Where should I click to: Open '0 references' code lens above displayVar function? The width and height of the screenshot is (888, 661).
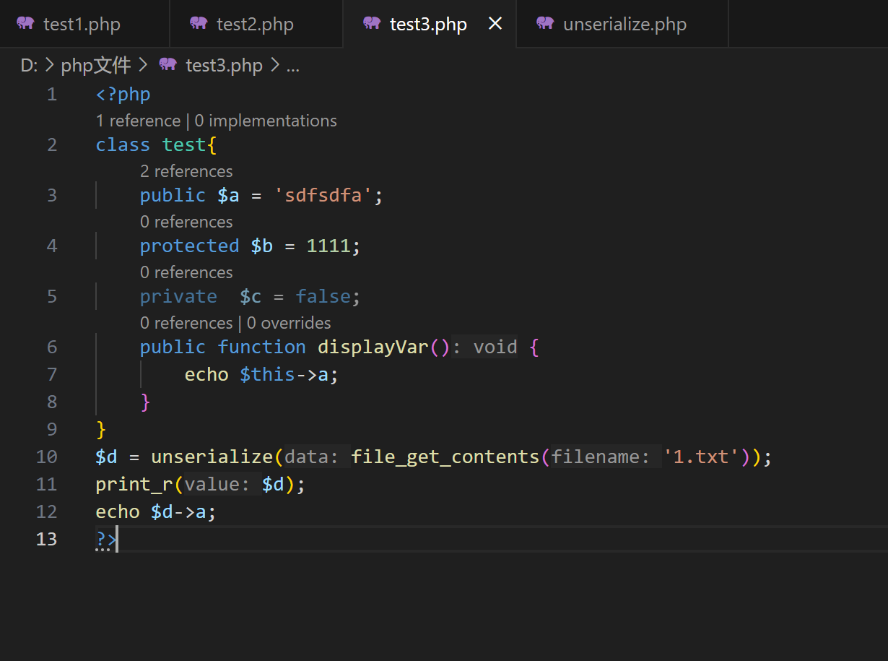(186, 323)
